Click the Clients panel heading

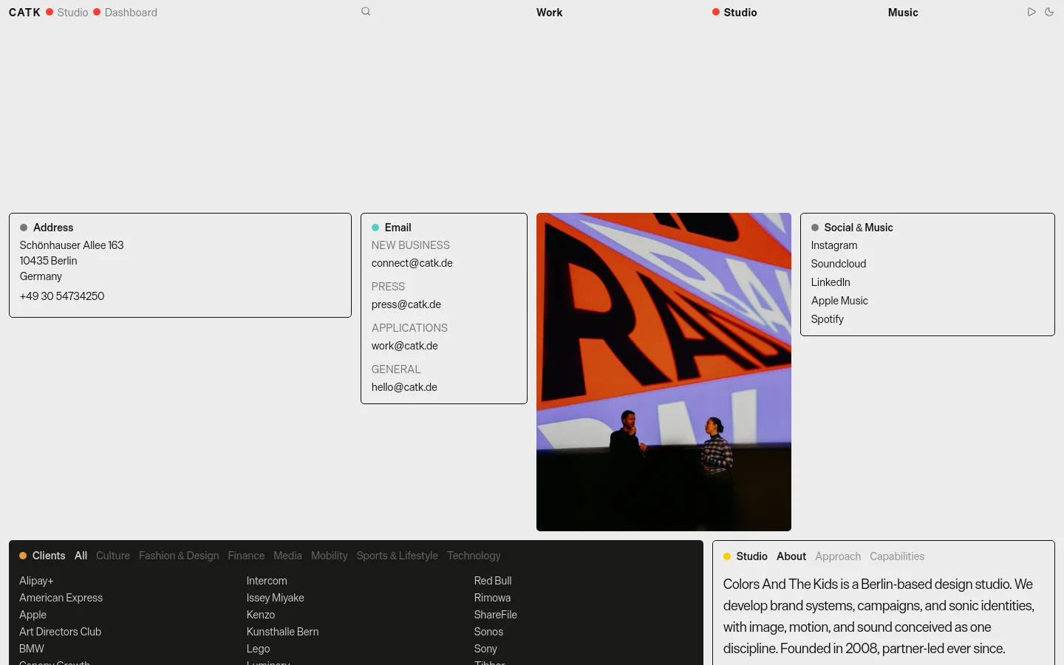pos(49,556)
